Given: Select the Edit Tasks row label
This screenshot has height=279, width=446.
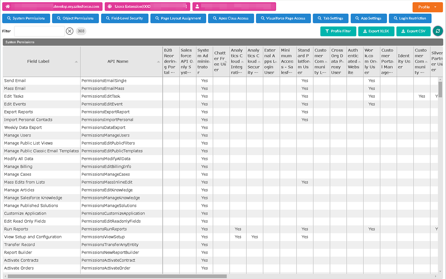Looking at the screenshot, I should point(14,96).
